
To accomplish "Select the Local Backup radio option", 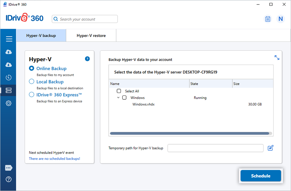I will (x=32, y=82).
